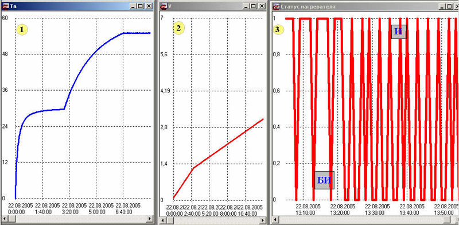Minimize the Ta chart window
The width and height of the screenshot is (459, 225).
tap(133, 6)
